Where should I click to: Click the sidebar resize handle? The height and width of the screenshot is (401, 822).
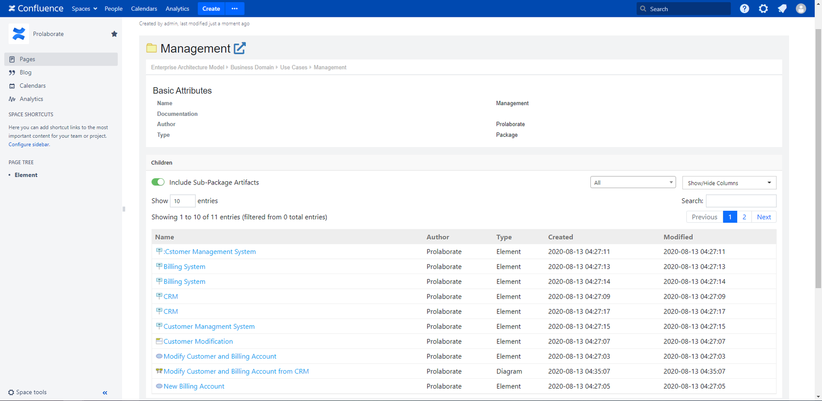(124, 209)
